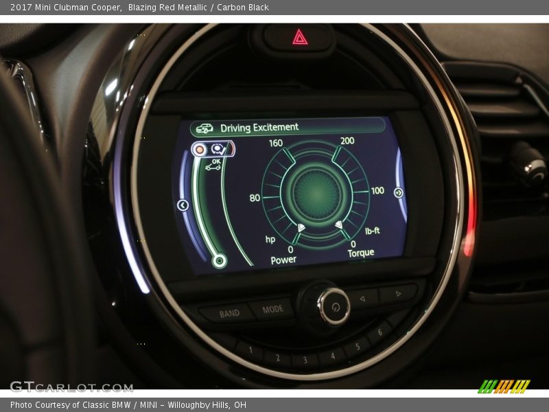Tap the power gauge needle pointer

301,228
